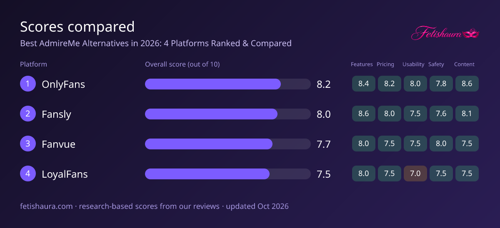The width and height of the screenshot is (500, 228).
Task: Click the fetishaura.com footer text
Action: click(x=154, y=206)
